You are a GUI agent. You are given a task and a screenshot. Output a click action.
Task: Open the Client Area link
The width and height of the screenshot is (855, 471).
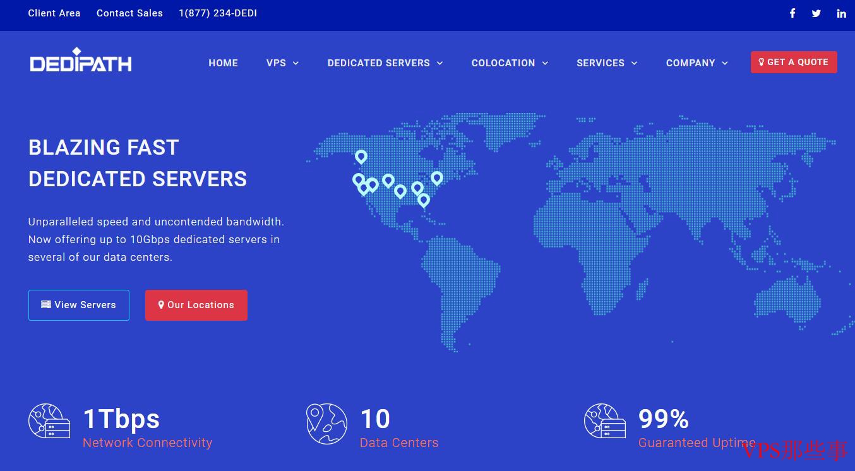pos(54,13)
